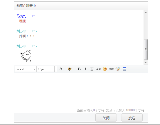Image resolution: width=160 pixels, height=125 pixels.
Task: Open the paint palette icon
Action: pos(118,69)
